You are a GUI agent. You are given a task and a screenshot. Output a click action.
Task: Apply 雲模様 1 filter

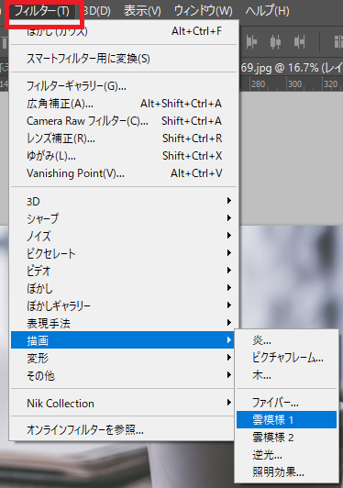tap(286, 420)
